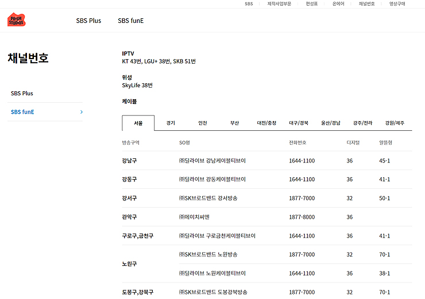This screenshot has width=425, height=299.
Task: Click '㈜SK브로드밴드 도봉강북방송' cell
Action: click(213, 292)
